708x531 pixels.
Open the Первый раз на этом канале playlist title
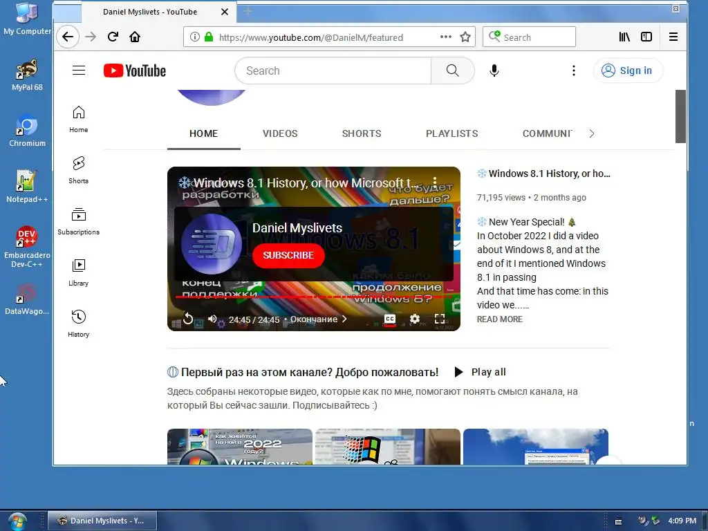coord(303,372)
